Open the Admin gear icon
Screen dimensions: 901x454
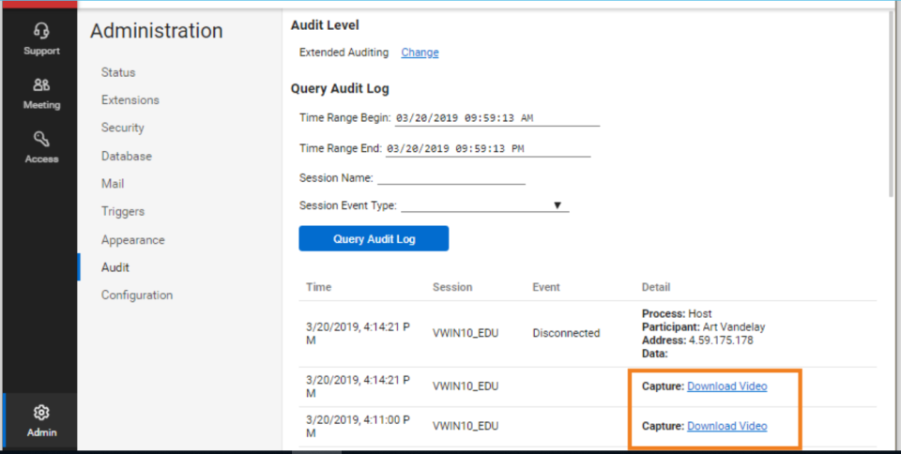coord(41,413)
